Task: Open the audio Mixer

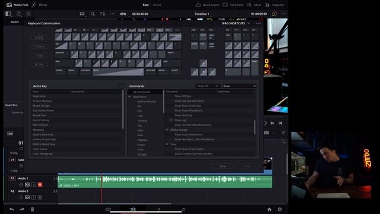Action: pos(254,5)
